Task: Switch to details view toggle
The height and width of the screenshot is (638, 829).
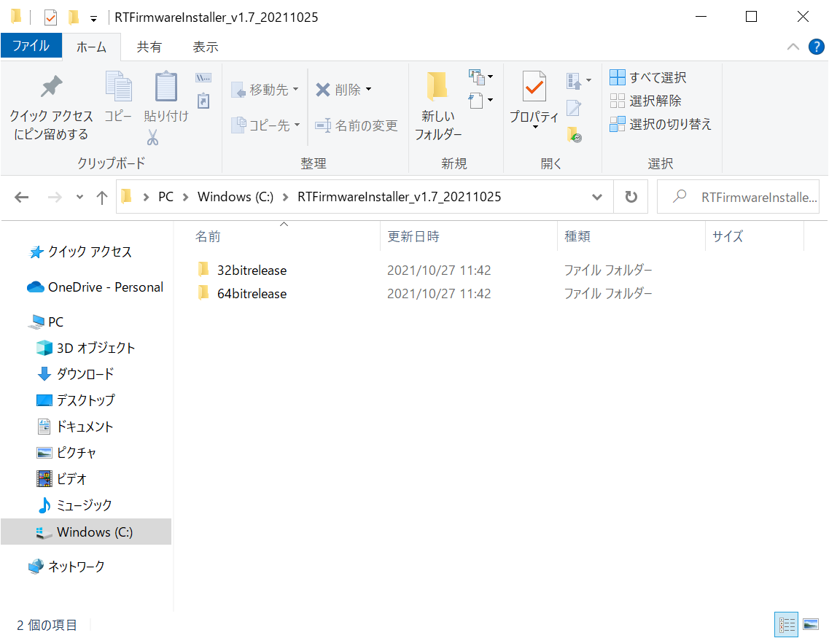Action: click(787, 624)
